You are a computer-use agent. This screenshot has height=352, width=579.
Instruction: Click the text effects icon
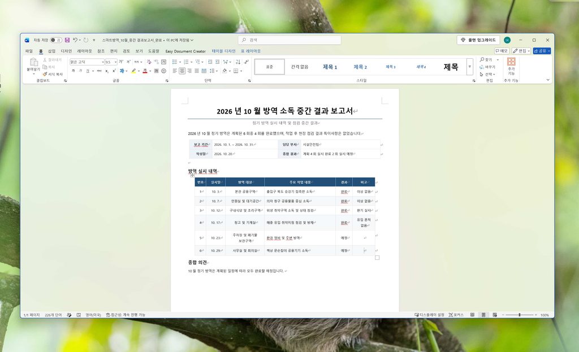point(122,71)
